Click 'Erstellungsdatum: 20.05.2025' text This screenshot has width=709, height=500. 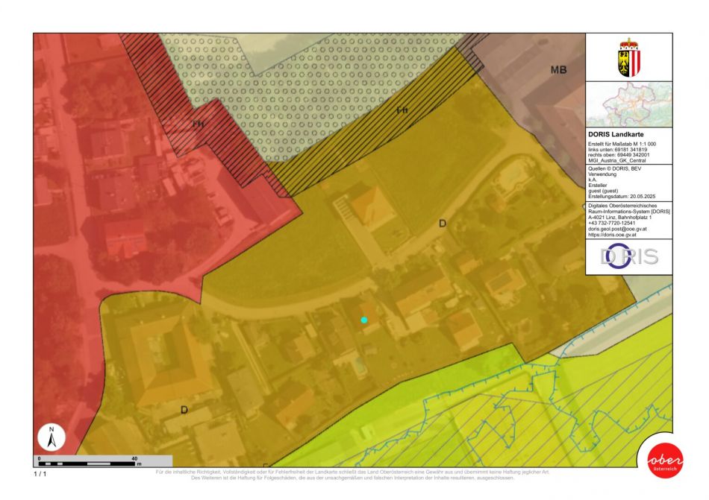(621, 197)
